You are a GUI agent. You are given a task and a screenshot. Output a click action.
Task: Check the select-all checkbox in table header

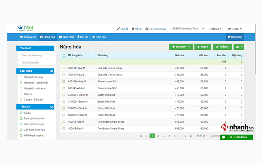click(x=64, y=55)
